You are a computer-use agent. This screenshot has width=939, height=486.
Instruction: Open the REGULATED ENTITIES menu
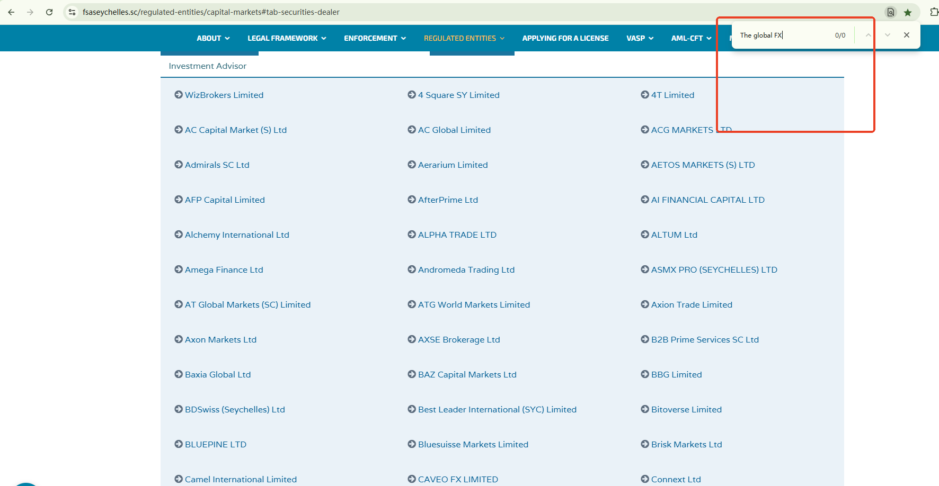[464, 38]
